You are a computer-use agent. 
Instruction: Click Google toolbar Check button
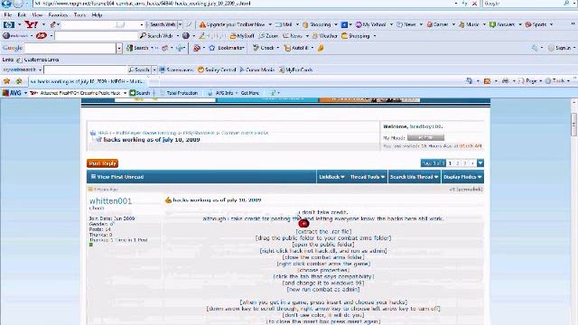(264, 48)
